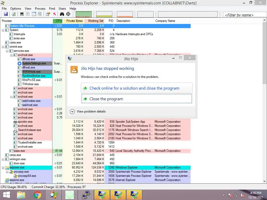Open the Users menu
The height and width of the screenshot is (200, 267).
62,9
